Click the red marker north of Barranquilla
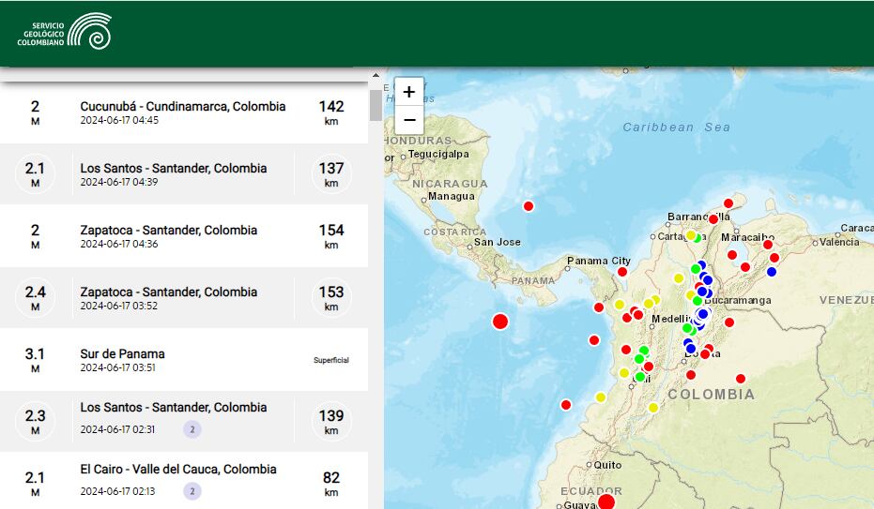Image resolution: width=874 pixels, height=509 pixels. 728,203
